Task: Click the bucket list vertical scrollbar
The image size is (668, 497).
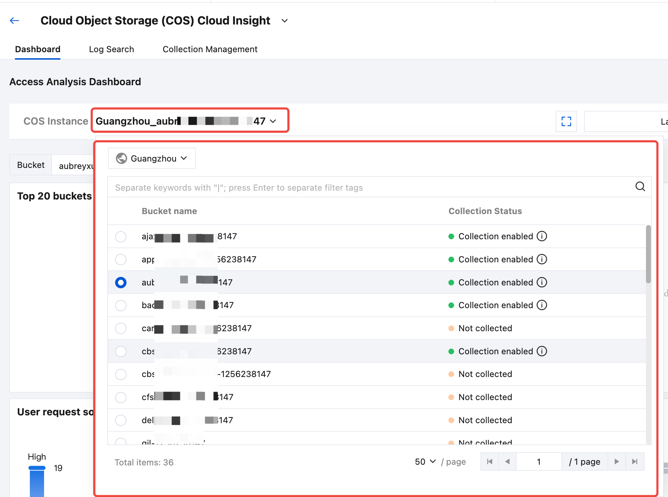Action: 648,254
